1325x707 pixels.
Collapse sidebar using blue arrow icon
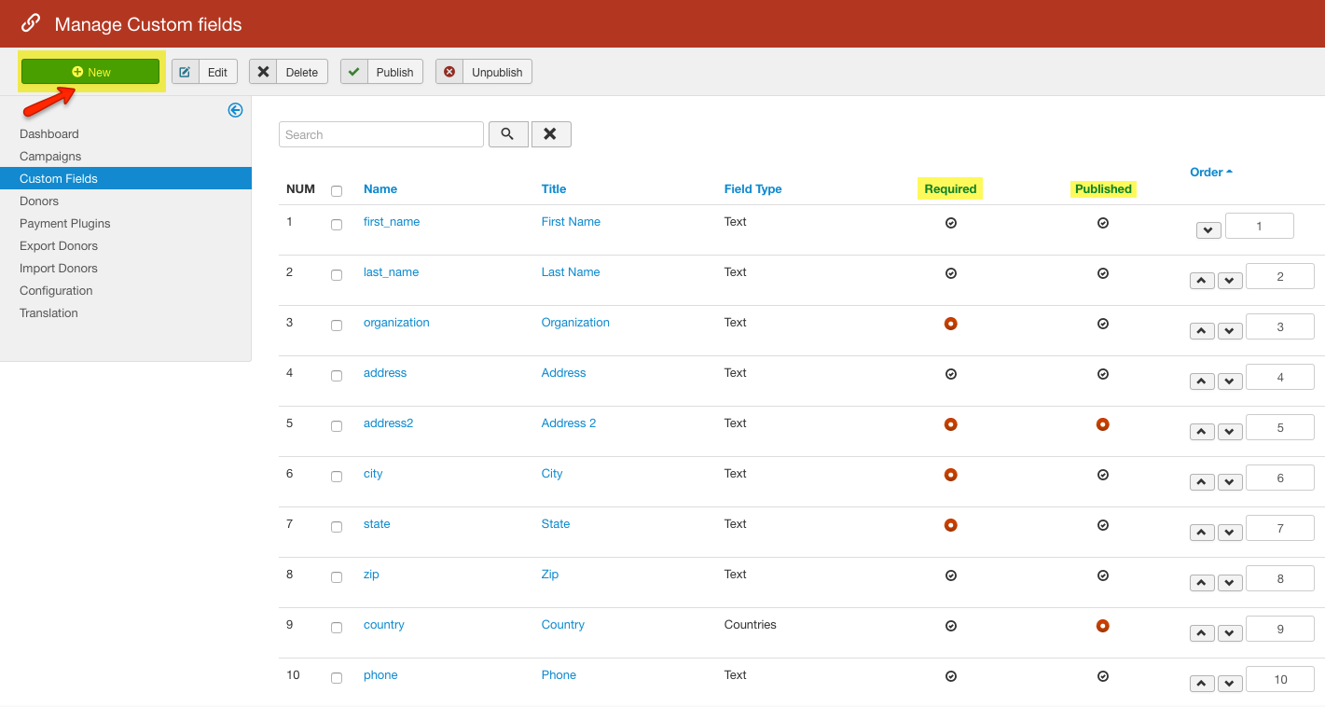(x=235, y=110)
